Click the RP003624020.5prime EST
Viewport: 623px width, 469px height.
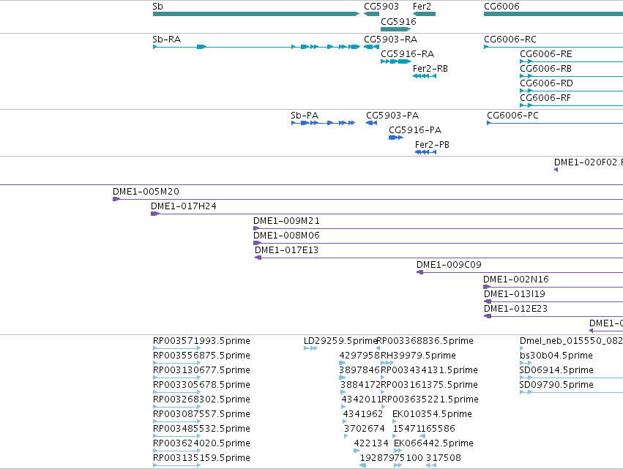pyautogui.click(x=177, y=451)
